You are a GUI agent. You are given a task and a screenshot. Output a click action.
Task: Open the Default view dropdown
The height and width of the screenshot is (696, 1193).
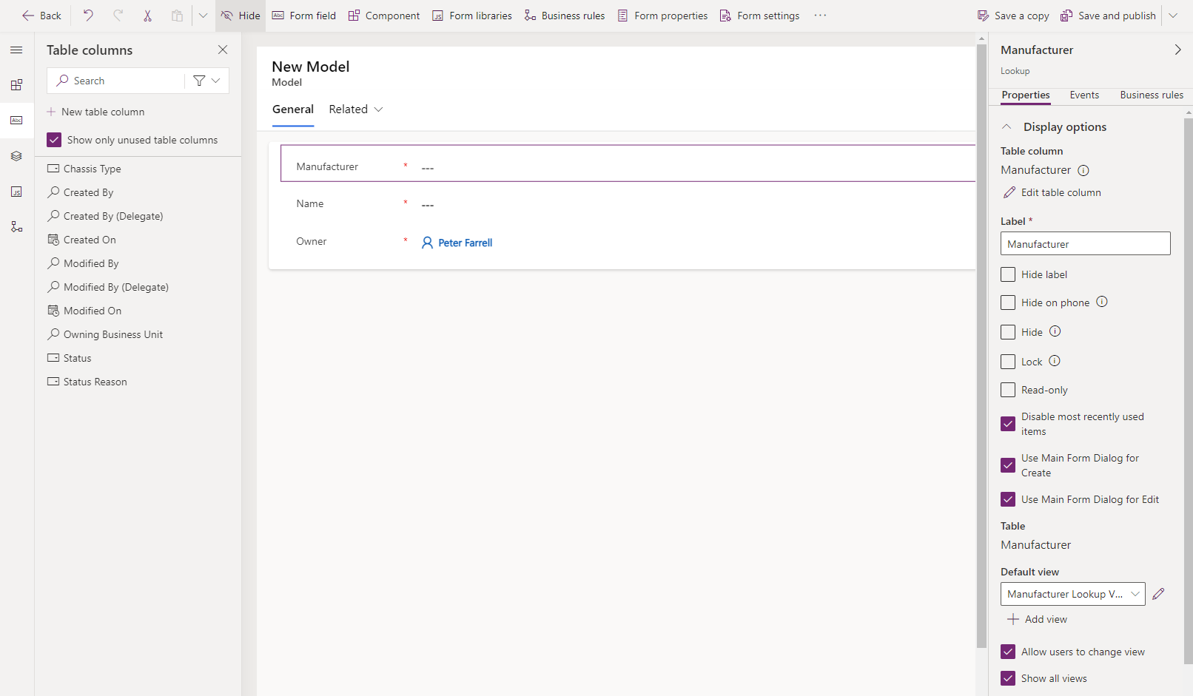coord(1136,593)
